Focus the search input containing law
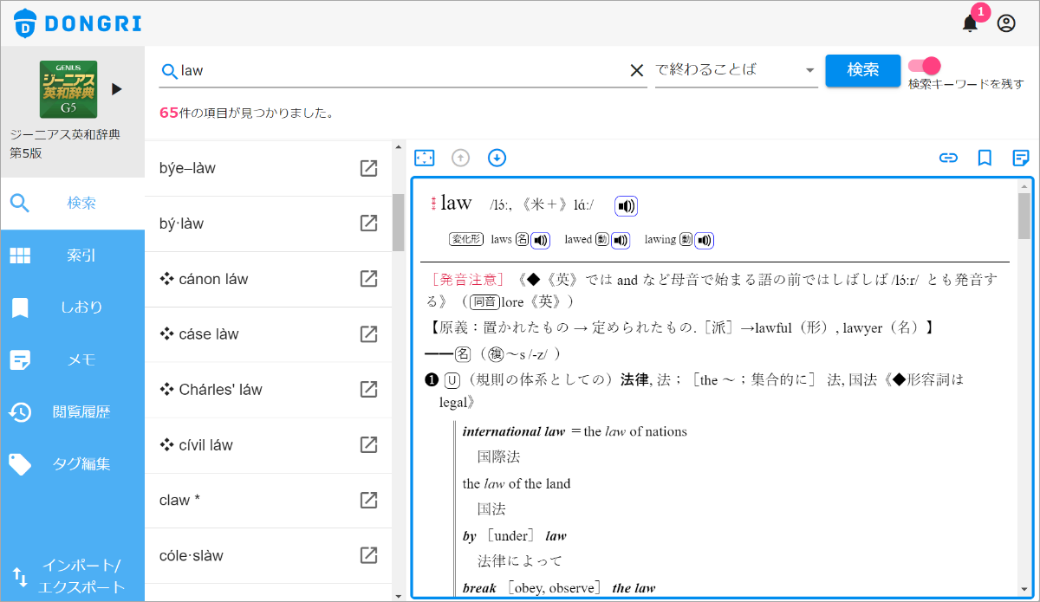This screenshot has height=602, width=1040. click(403, 70)
